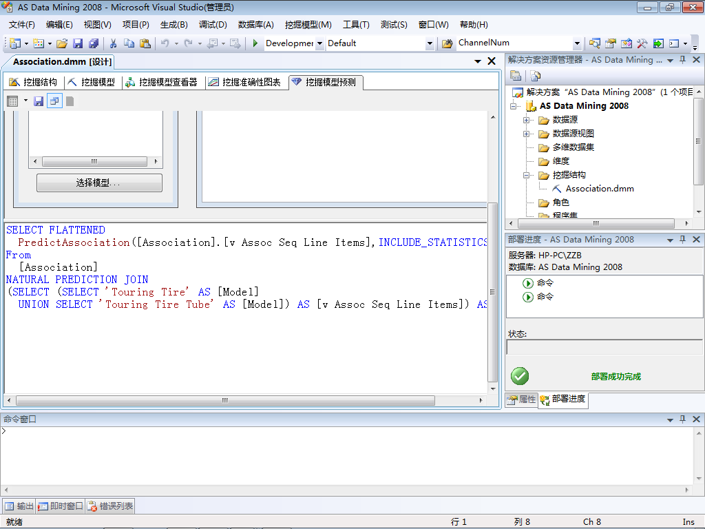This screenshot has height=529, width=705.
Task: Close the Association.dmm design document
Action: pos(492,61)
